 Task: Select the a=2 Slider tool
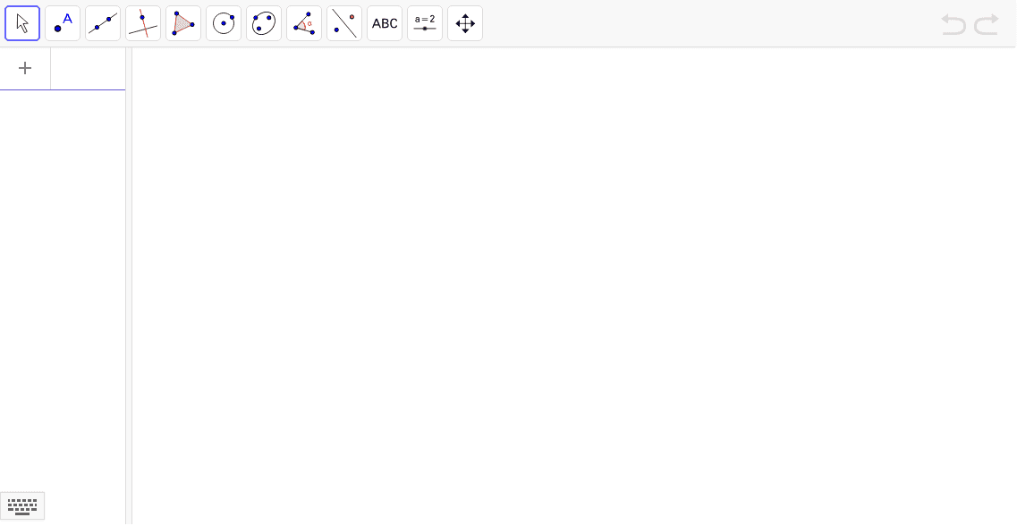pyautogui.click(x=425, y=23)
